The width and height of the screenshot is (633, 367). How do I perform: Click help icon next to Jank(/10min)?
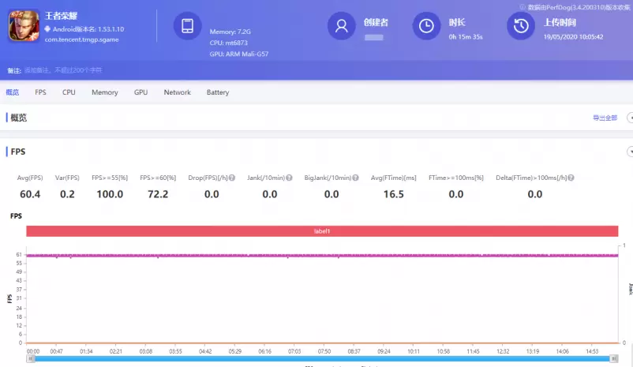(x=289, y=178)
